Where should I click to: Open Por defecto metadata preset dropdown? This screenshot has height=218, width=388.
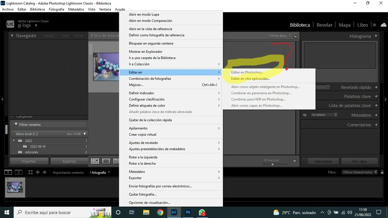pyautogui.click(x=324, y=115)
